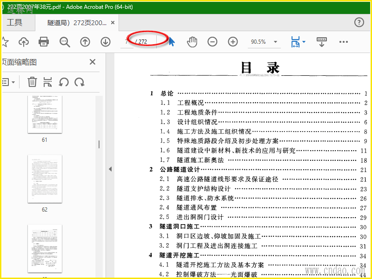
Task: Click the '2.3 隧道排水、防水系统' entry
Action: (263, 198)
